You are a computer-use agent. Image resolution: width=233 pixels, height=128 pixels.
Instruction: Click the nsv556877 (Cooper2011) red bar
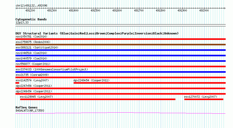point(120,66)
